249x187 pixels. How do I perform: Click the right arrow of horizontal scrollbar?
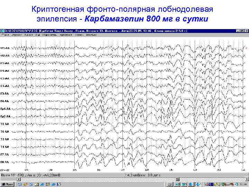(x=247, y=179)
